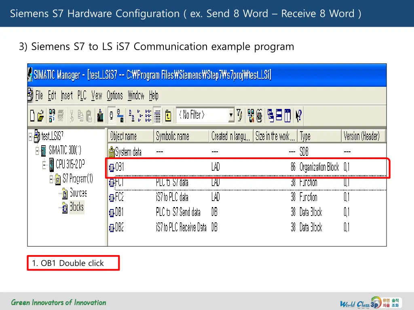This screenshot has height=310, width=414.
Task: Click the Download to PLC icon
Action: coord(100,116)
